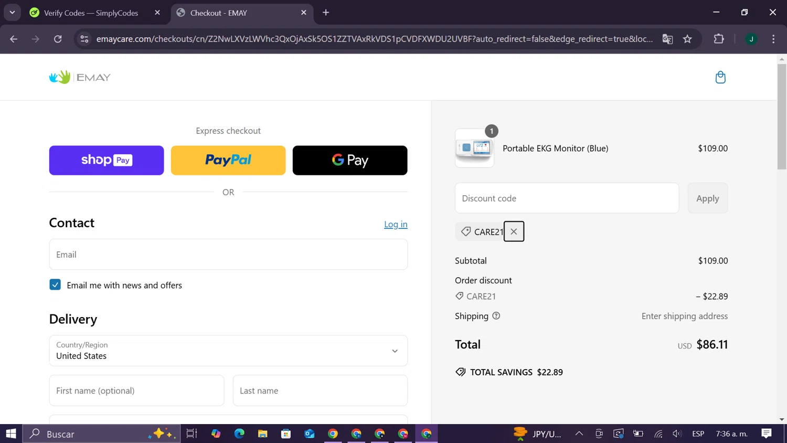Image resolution: width=787 pixels, height=443 pixels.
Task: Click the EMAY logo
Action: pos(80,77)
